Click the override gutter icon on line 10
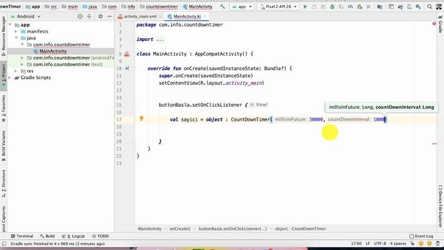 (127, 68)
